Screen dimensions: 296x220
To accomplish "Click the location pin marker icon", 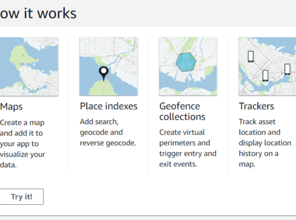I will point(104,74).
